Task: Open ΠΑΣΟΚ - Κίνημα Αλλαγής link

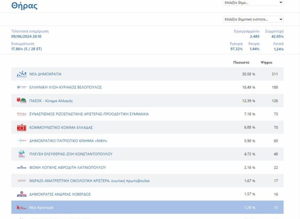Action: [51, 101]
